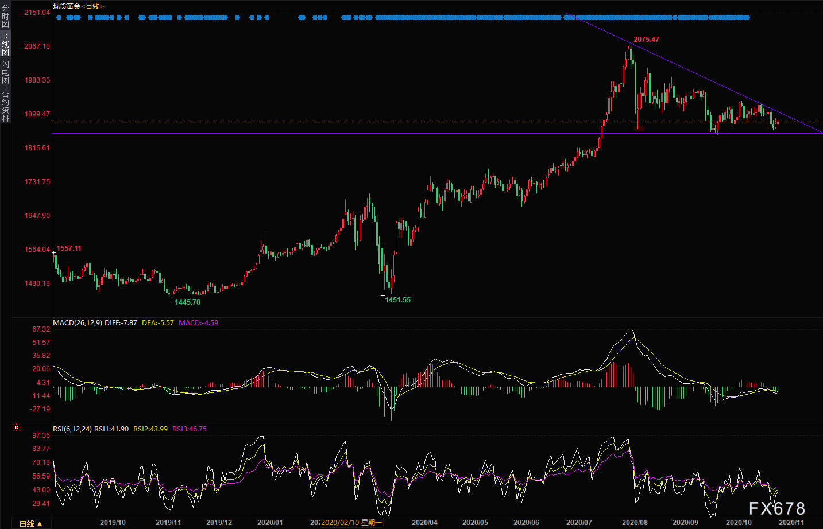
Task: Click the 2075.47 peak price marker
Action: pos(646,40)
